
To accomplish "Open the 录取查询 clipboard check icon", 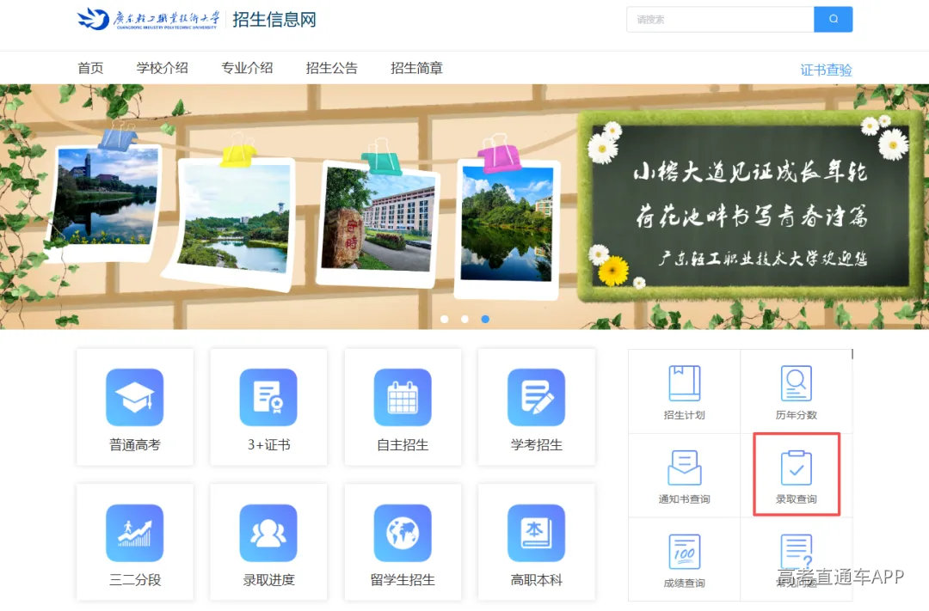I will point(797,467).
